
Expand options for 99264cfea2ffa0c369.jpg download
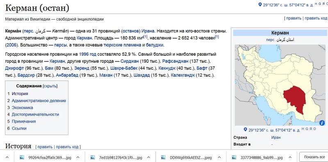(x=78, y=157)
